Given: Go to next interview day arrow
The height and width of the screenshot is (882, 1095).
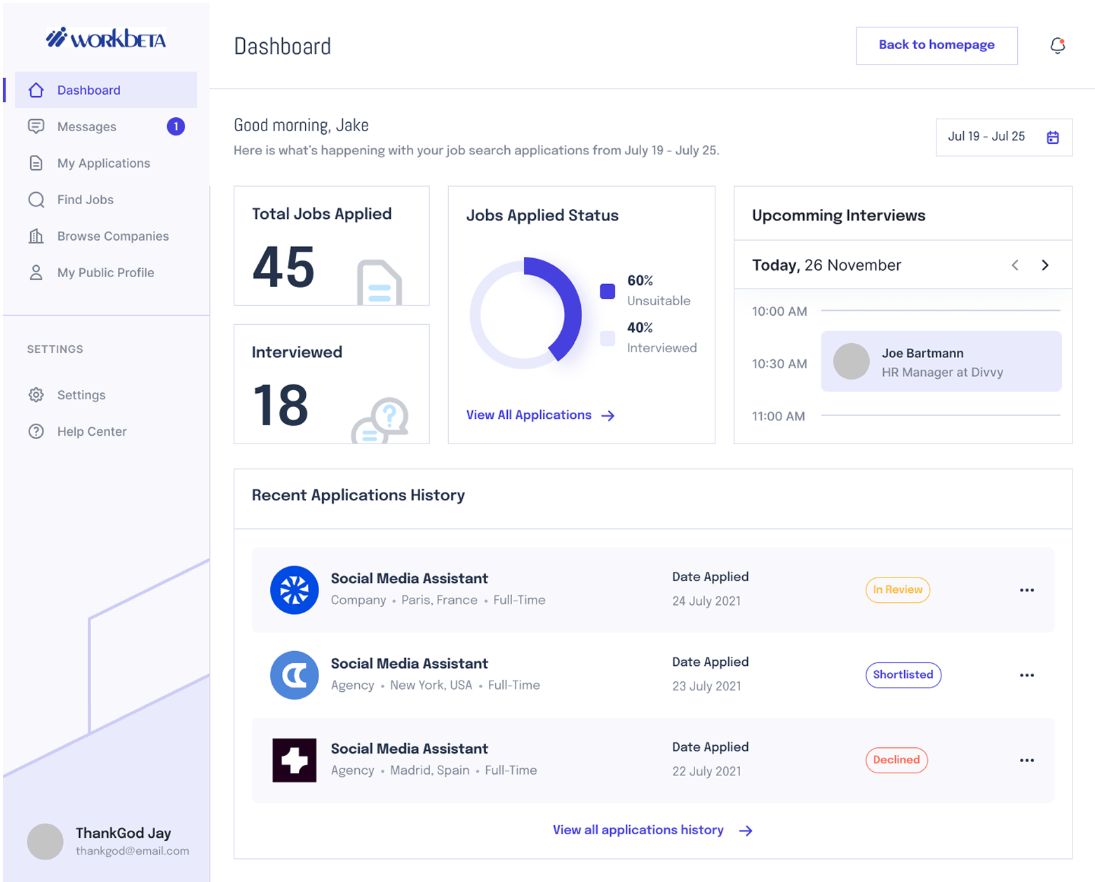Looking at the screenshot, I should point(1045,265).
